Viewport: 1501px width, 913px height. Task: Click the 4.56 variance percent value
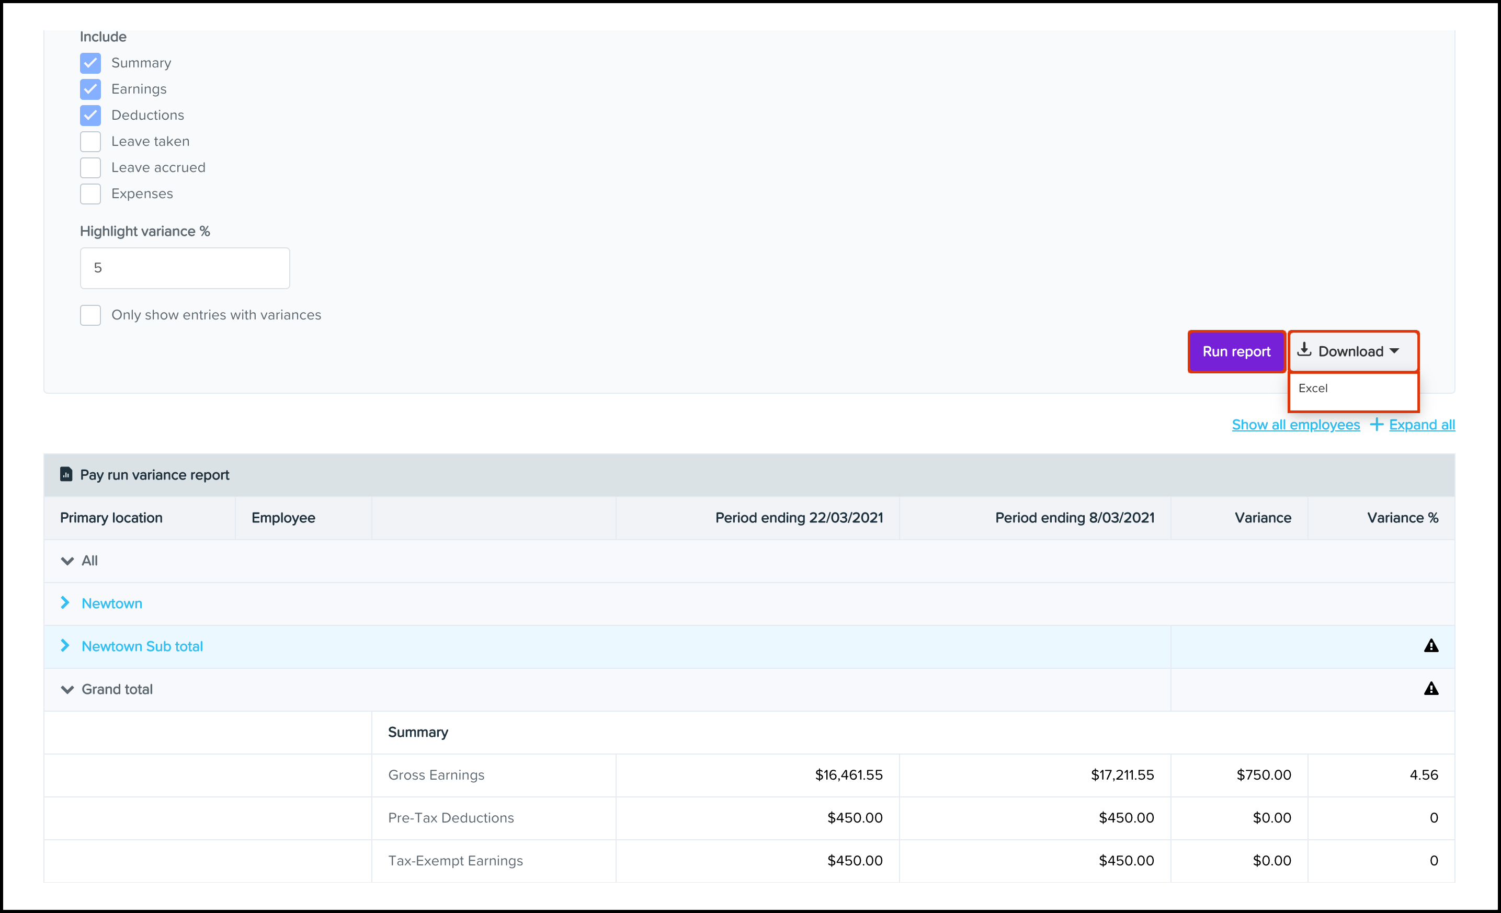coord(1424,775)
